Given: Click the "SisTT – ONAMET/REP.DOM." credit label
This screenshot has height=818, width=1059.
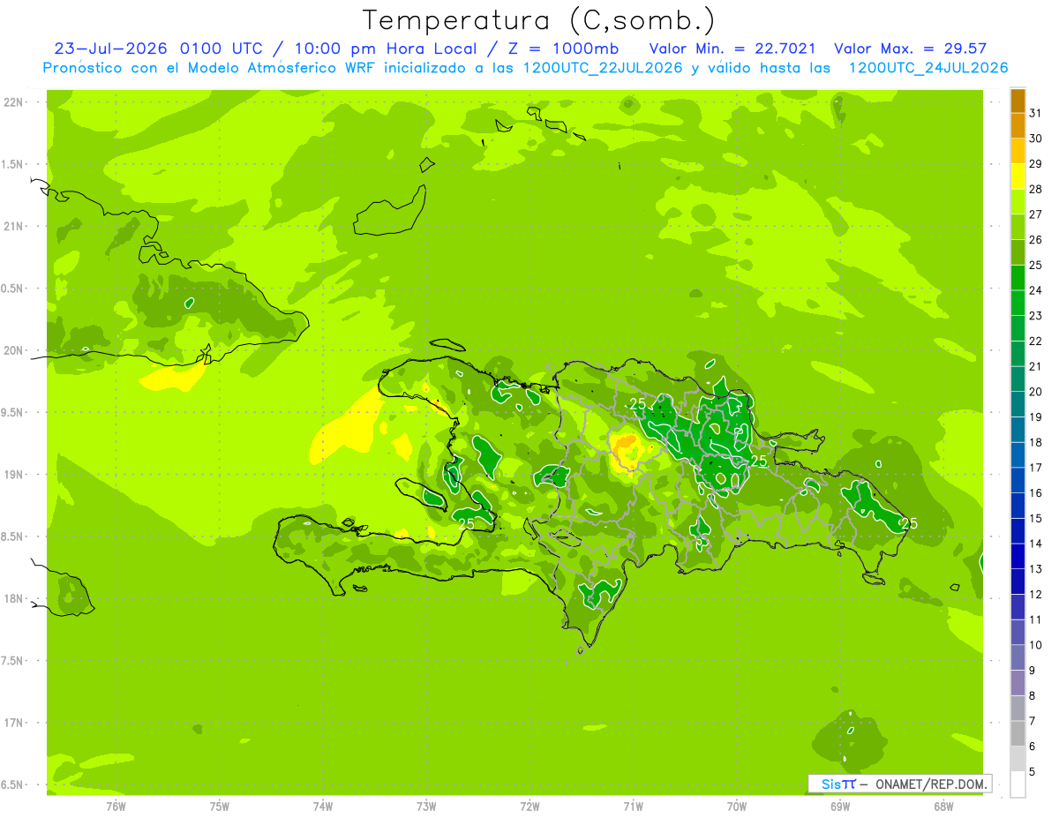Looking at the screenshot, I should pos(899,784).
